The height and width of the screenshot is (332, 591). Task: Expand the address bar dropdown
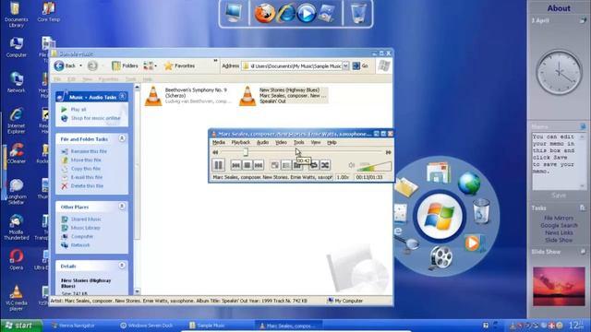(x=345, y=65)
